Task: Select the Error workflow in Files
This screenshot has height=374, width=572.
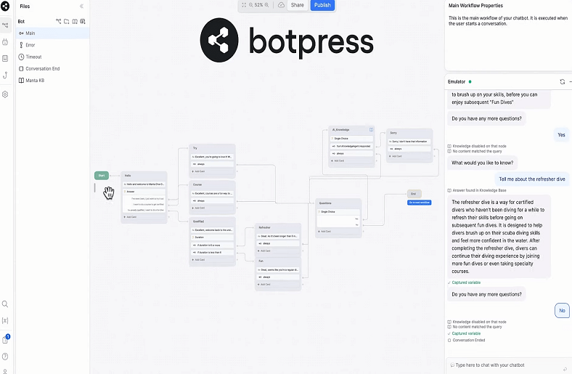Action: (52, 45)
